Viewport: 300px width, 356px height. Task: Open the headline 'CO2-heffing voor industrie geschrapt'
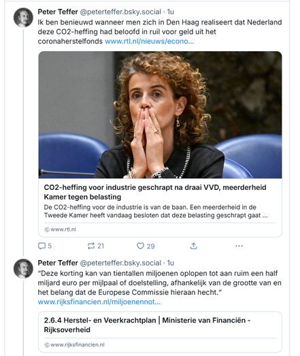point(155,192)
